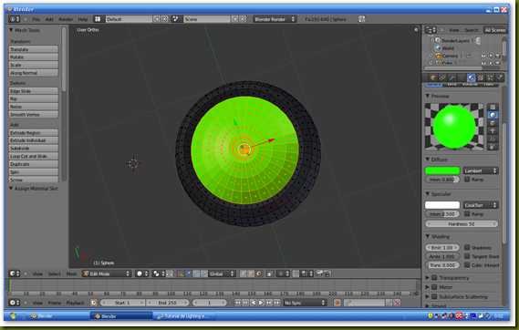Click the Smooth Vertex button

[x=34, y=115]
